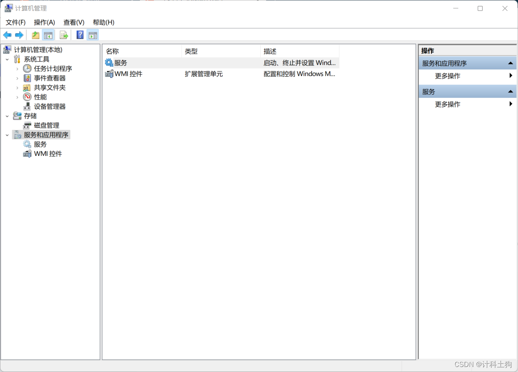
Task: Click the 服务和应用程序 icon in tree
Action: (x=17, y=135)
